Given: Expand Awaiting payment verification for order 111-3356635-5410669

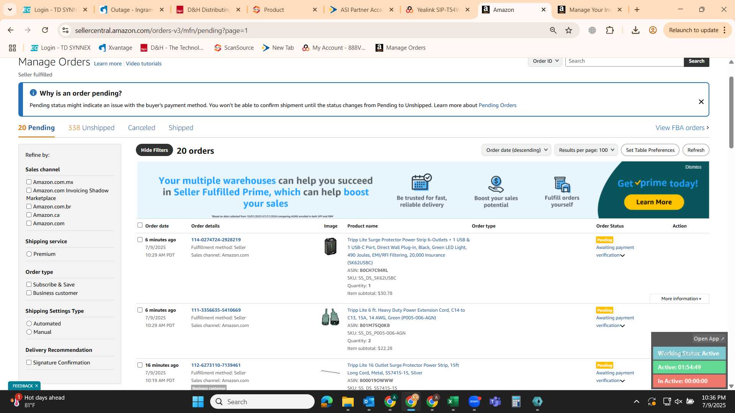Looking at the screenshot, I should coord(622,326).
